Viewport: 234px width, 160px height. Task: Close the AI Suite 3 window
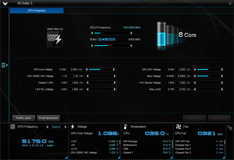[230, 3]
